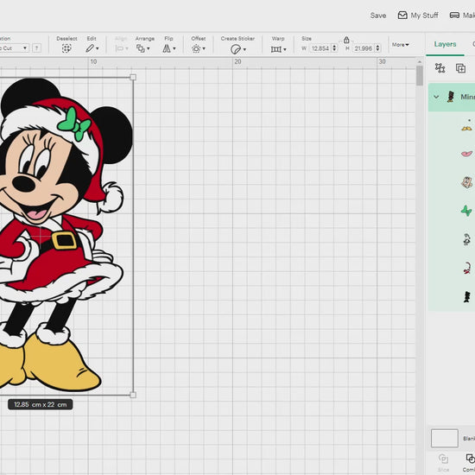Click the Blank canvas color swatch
The image size is (475, 475).
pos(445,438)
